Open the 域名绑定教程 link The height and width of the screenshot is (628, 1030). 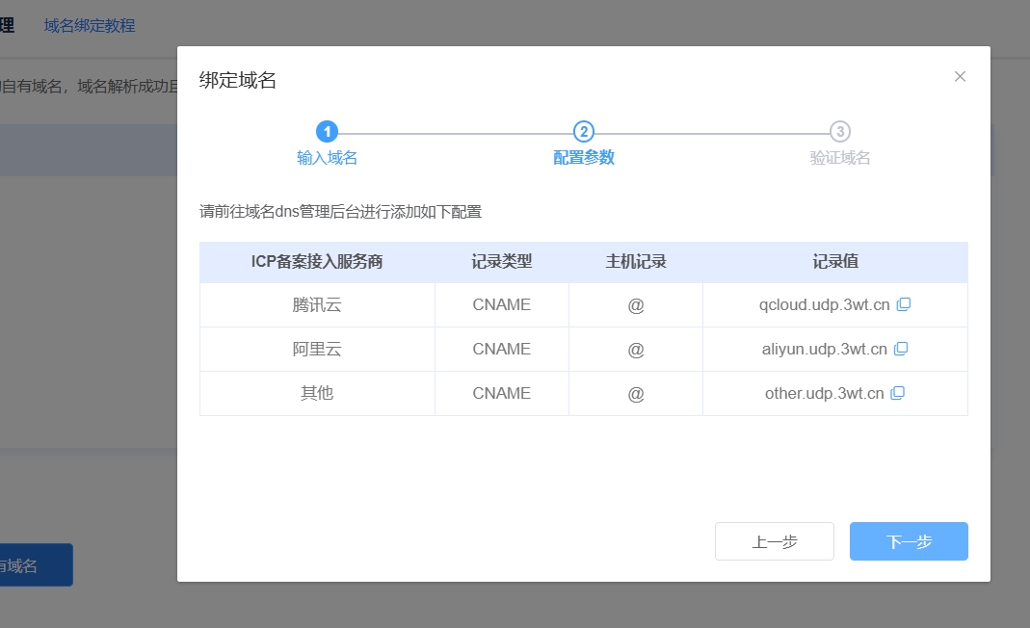click(90, 26)
